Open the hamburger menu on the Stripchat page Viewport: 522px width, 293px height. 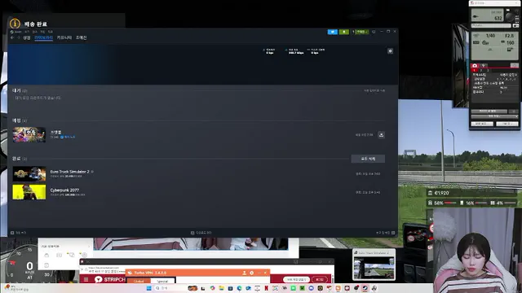pos(86,279)
